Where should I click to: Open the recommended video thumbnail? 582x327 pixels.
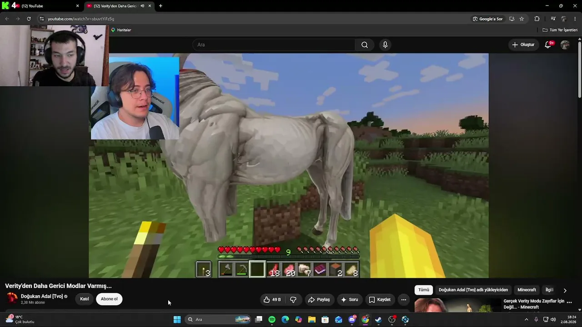pyautogui.click(x=457, y=305)
